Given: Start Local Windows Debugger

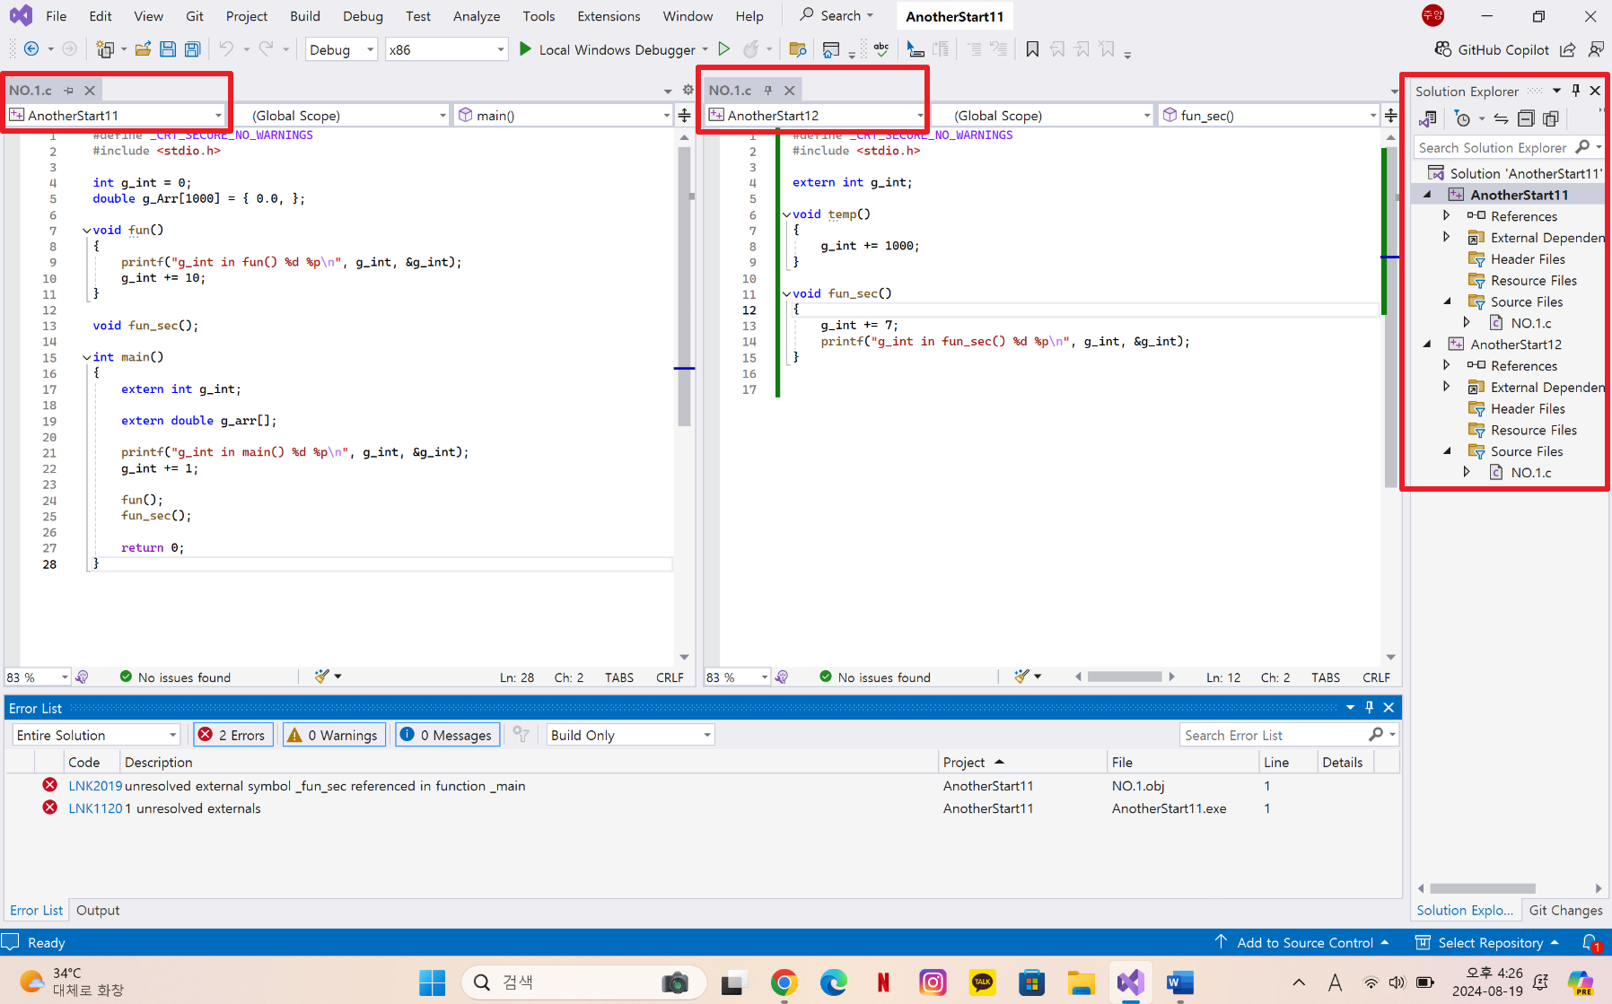Looking at the screenshot, I should [x=608, y=49].
